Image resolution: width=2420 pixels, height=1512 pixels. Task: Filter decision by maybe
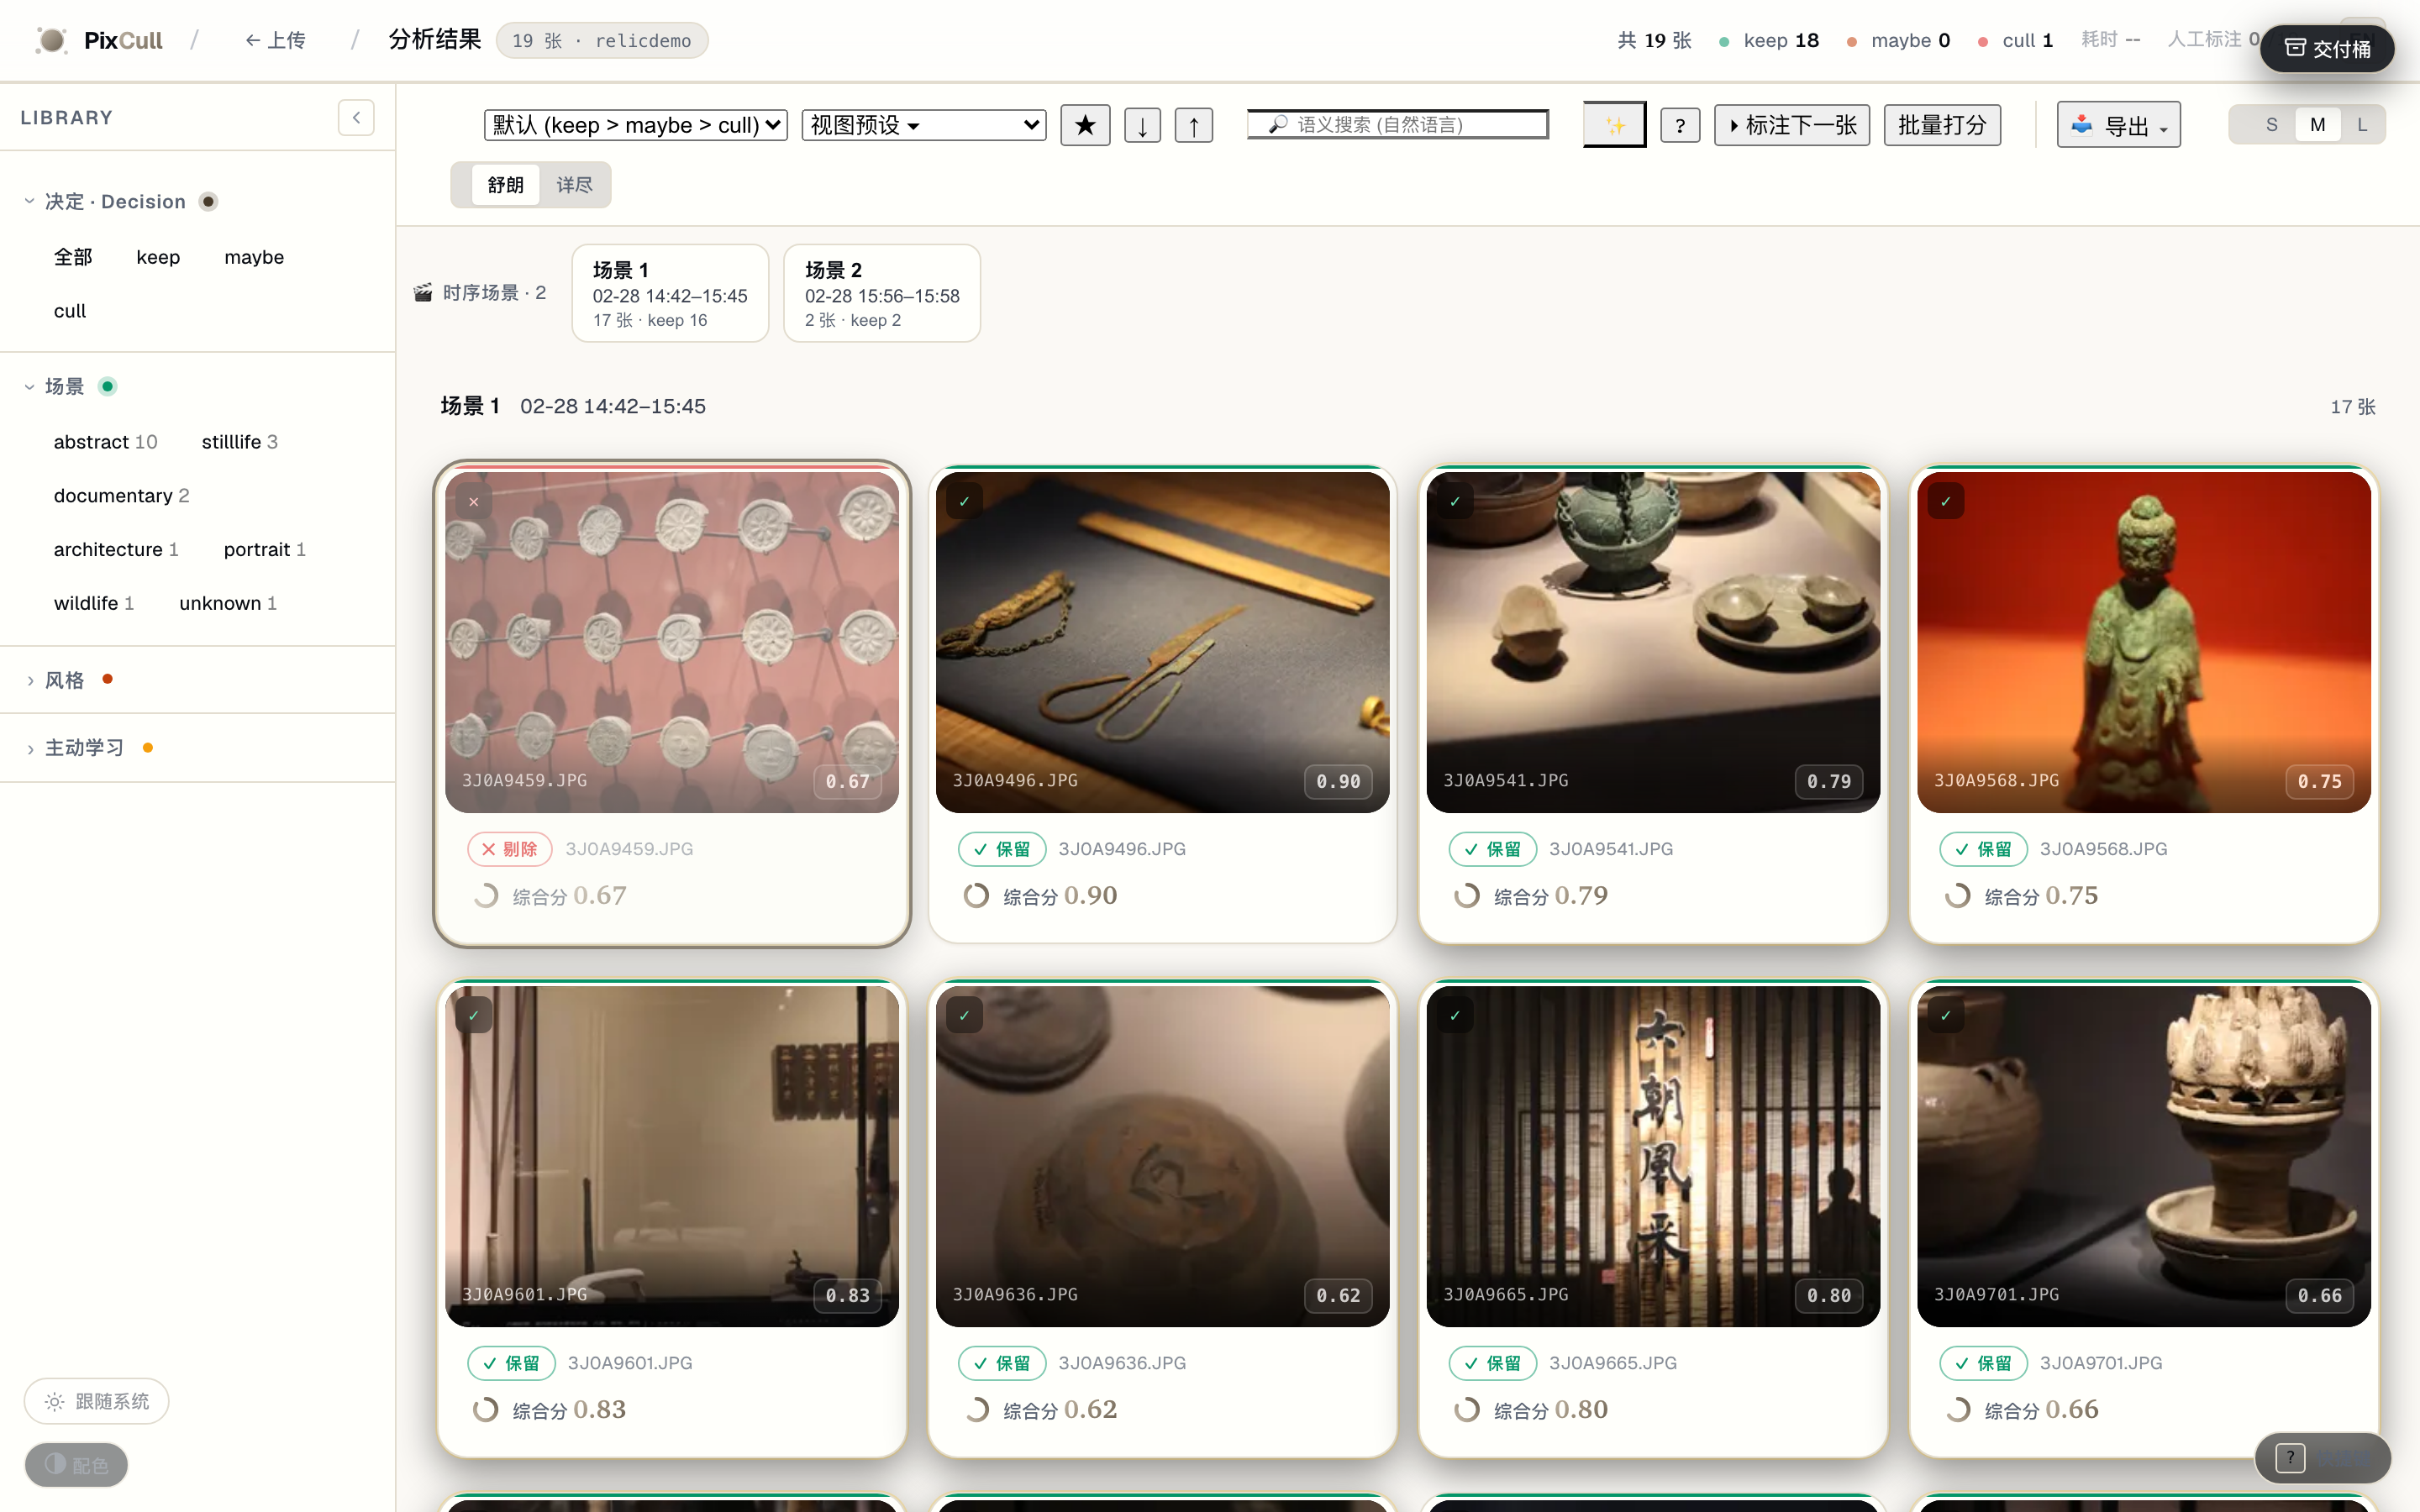click(x=254, y=257)
